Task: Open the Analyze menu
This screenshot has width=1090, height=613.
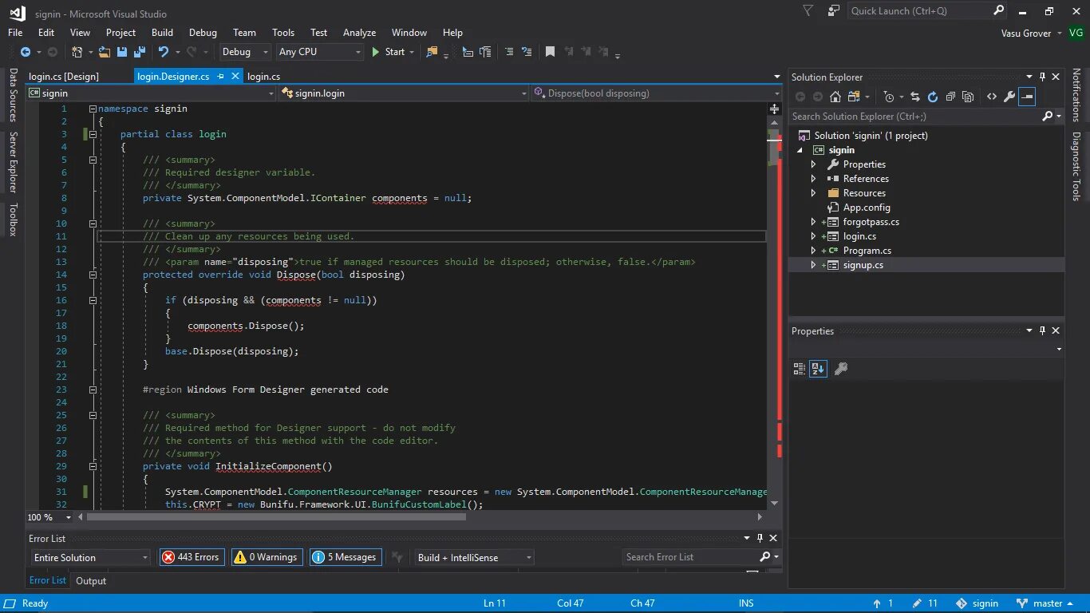Action: coord(359,33)
